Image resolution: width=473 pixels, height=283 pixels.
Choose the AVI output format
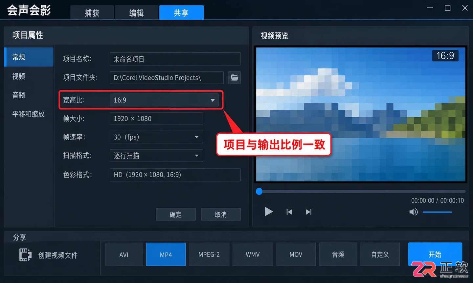tap(124, 255)
